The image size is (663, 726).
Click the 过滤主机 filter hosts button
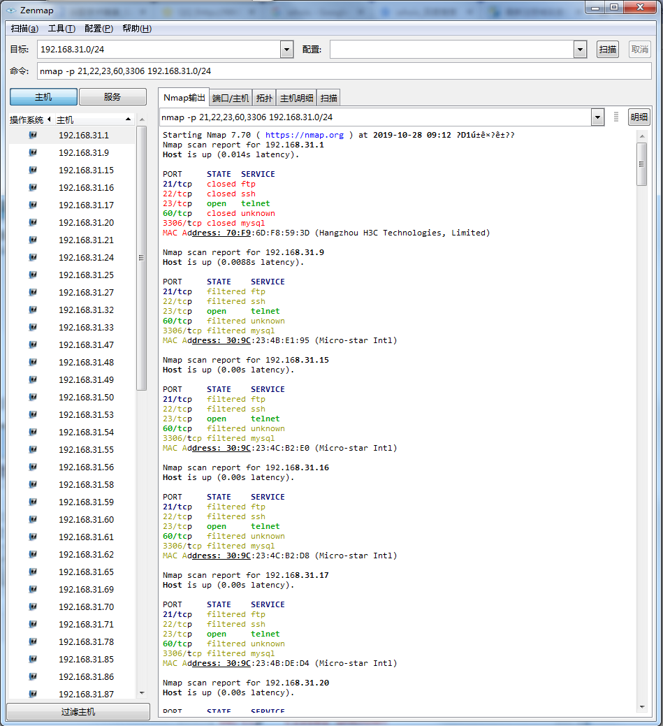point(78,711)
